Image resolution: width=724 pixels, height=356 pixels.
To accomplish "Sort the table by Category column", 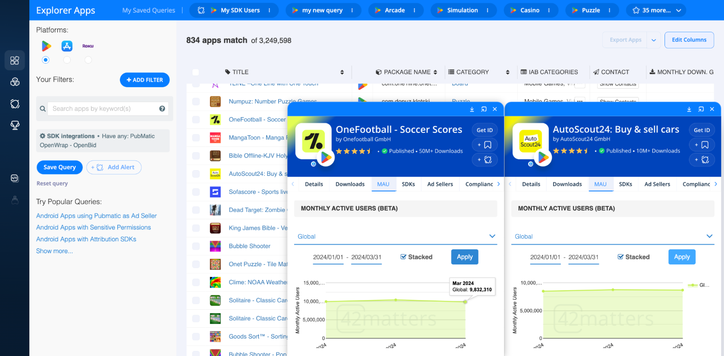I will point(507,72).
